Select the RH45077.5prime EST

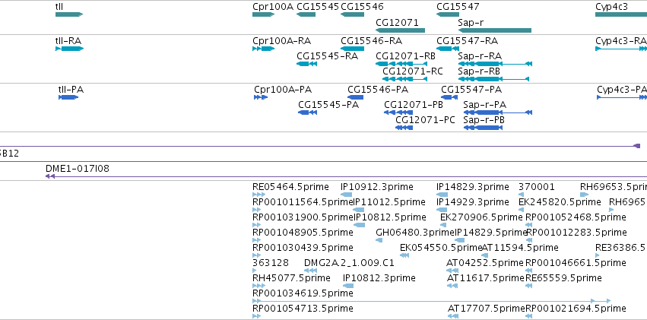[258, 286]
